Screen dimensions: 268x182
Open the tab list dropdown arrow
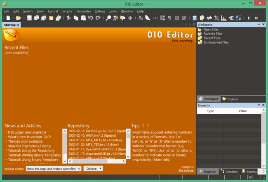click(x=194, y=25)
